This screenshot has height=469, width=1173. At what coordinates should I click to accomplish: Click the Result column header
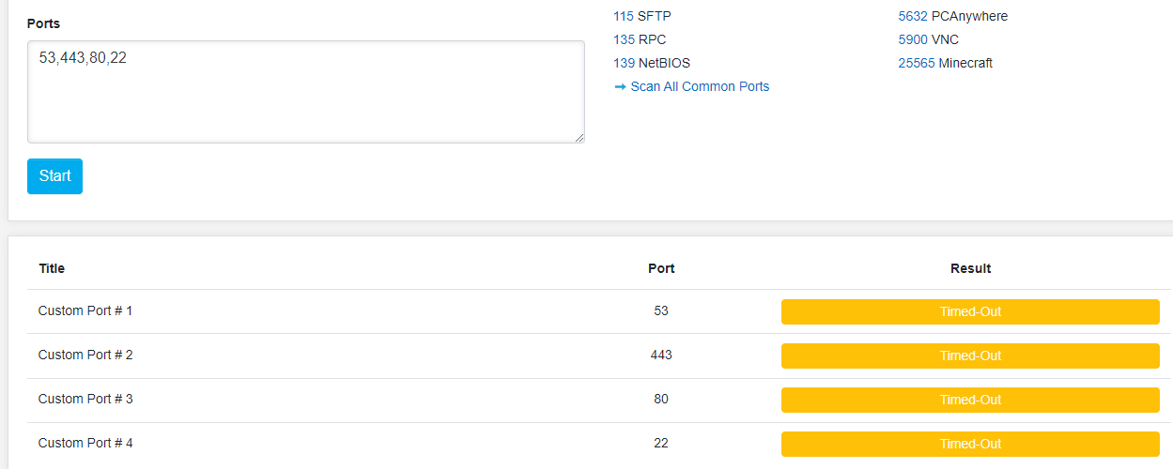point(970,268)
